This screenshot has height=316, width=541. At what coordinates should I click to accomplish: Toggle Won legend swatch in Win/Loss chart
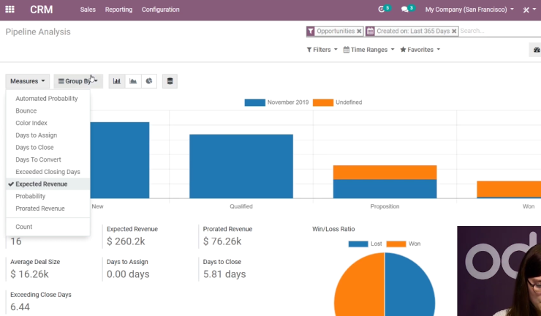click(x=396, y=244)
